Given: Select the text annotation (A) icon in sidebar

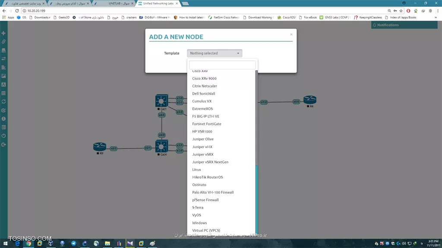Looking at the screenshot, I should click(3, 84).
